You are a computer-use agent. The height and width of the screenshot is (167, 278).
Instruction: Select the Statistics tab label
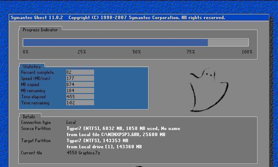coord(32,67)
